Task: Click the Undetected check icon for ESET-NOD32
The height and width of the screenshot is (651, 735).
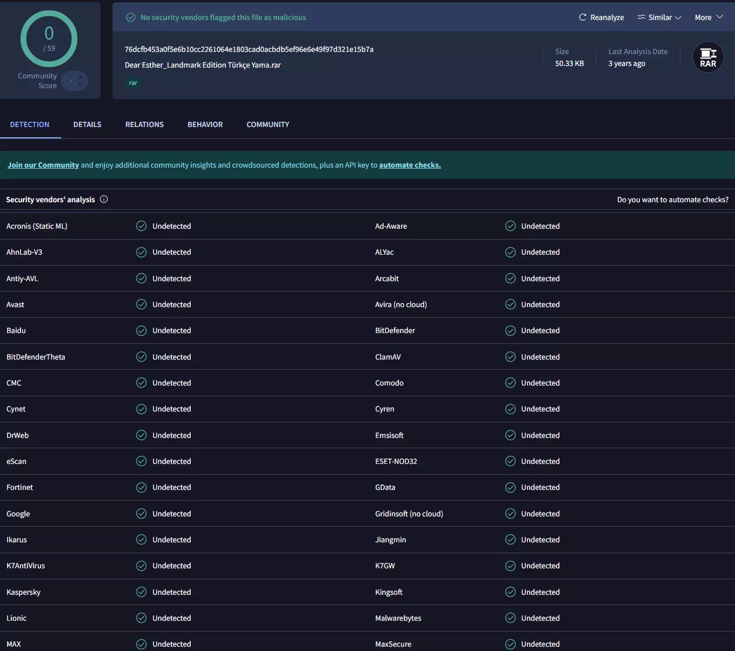Action: point(510,461)
